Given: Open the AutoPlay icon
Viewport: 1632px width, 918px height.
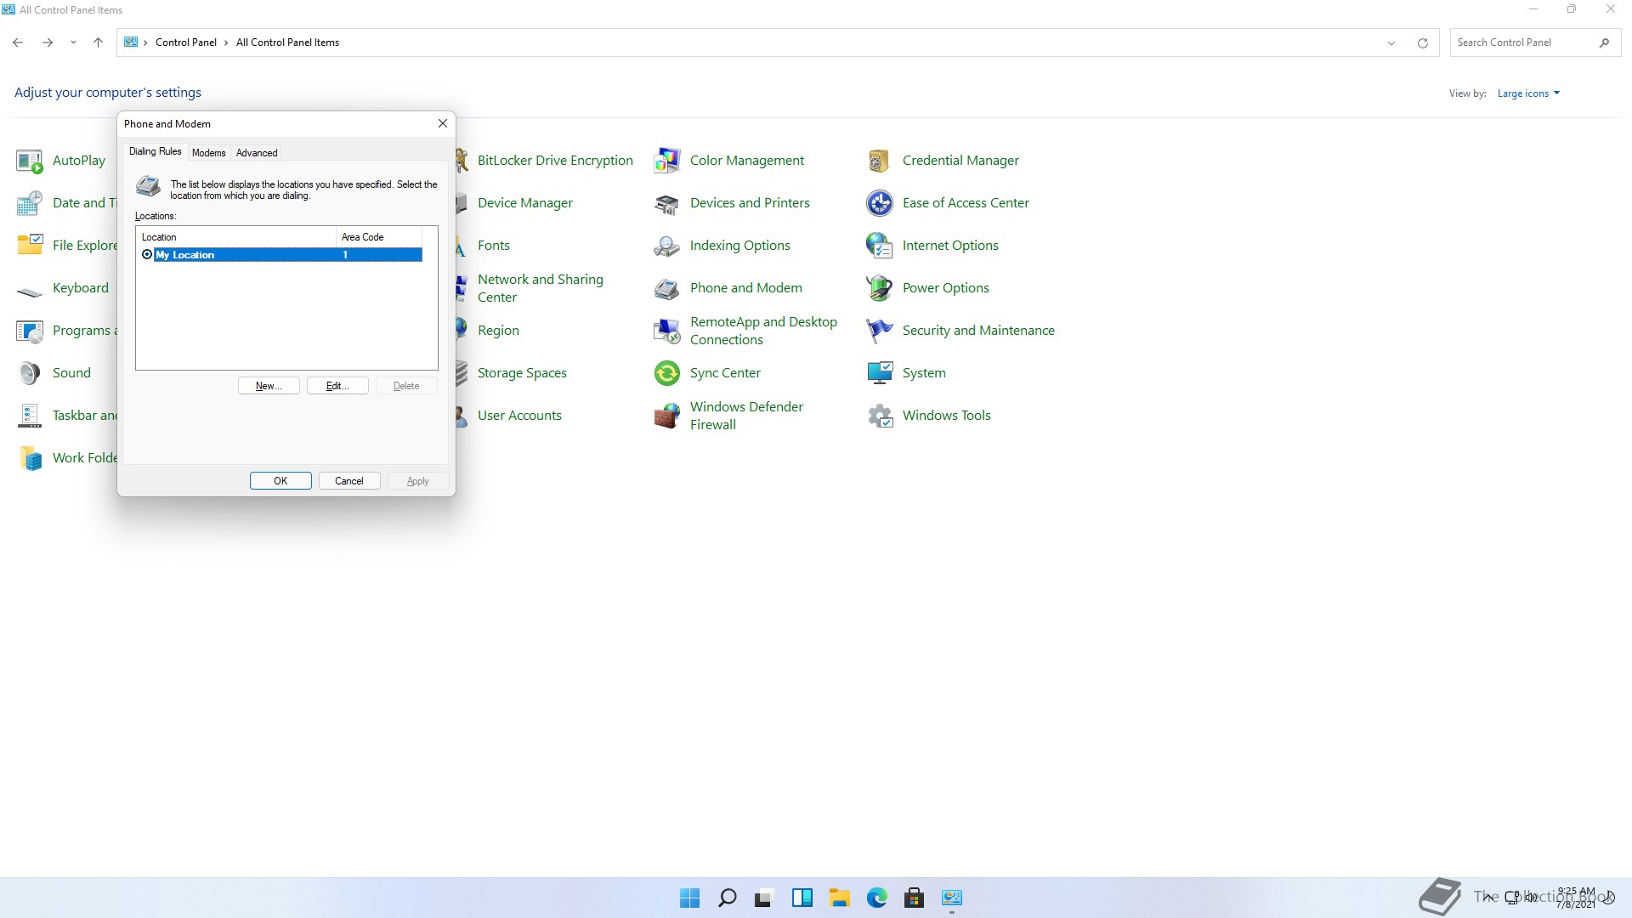Looking at the screenshot, I should 30,161.
